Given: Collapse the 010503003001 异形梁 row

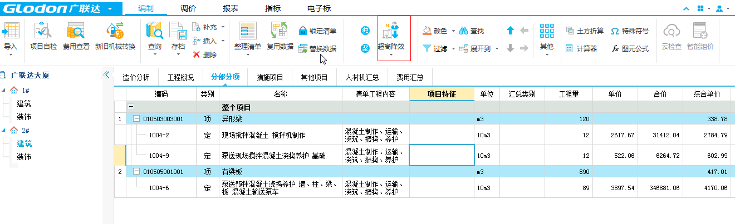Looking at the screenshot, I should click(x=137, y=119).
